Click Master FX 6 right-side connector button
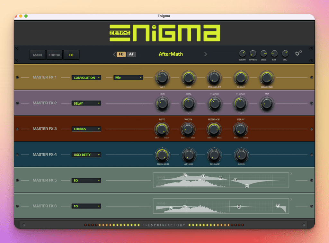 312,206
